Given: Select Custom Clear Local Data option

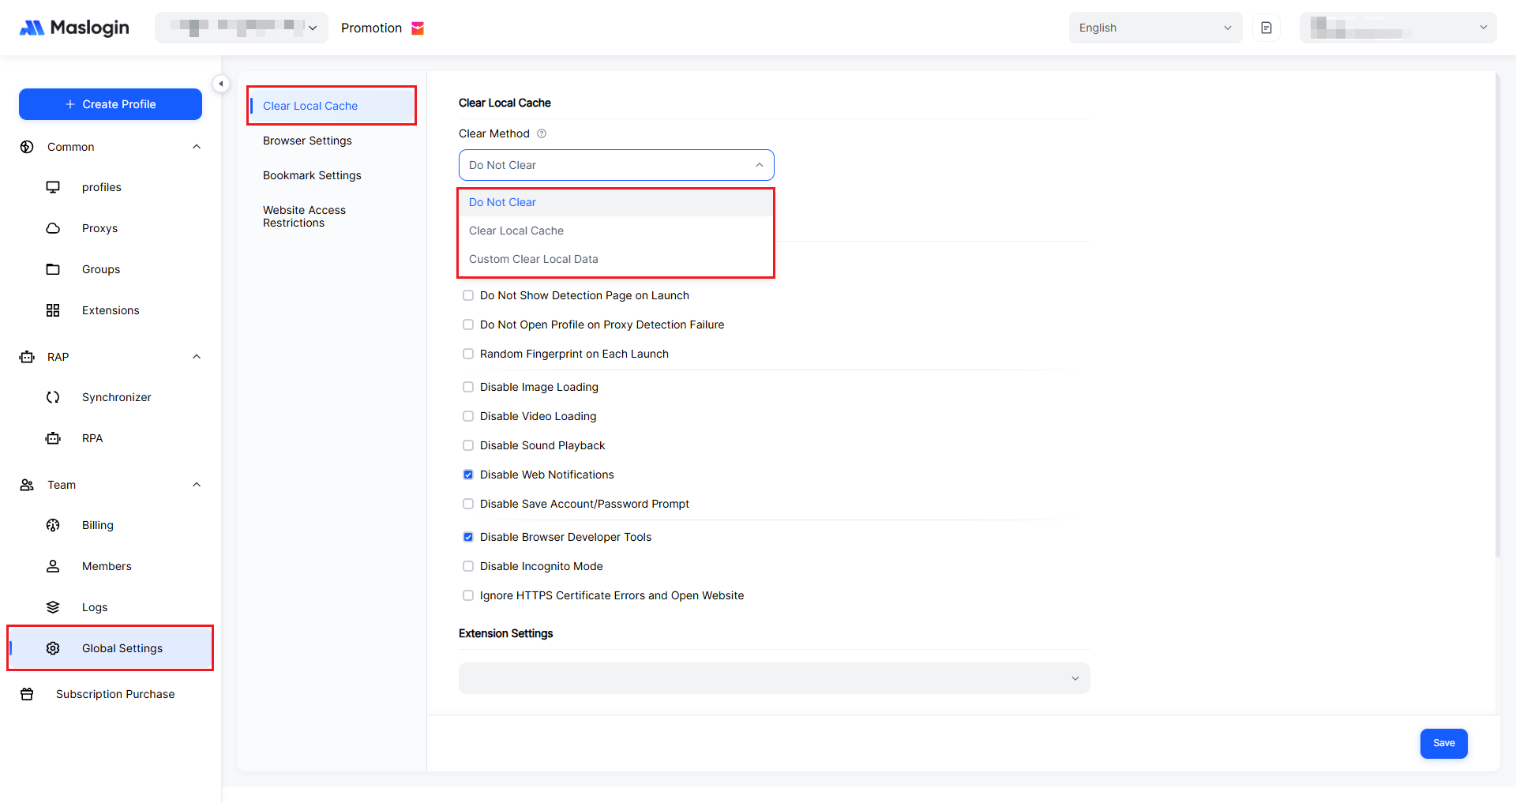Looking at the screenshot, I should click(534, 259).
